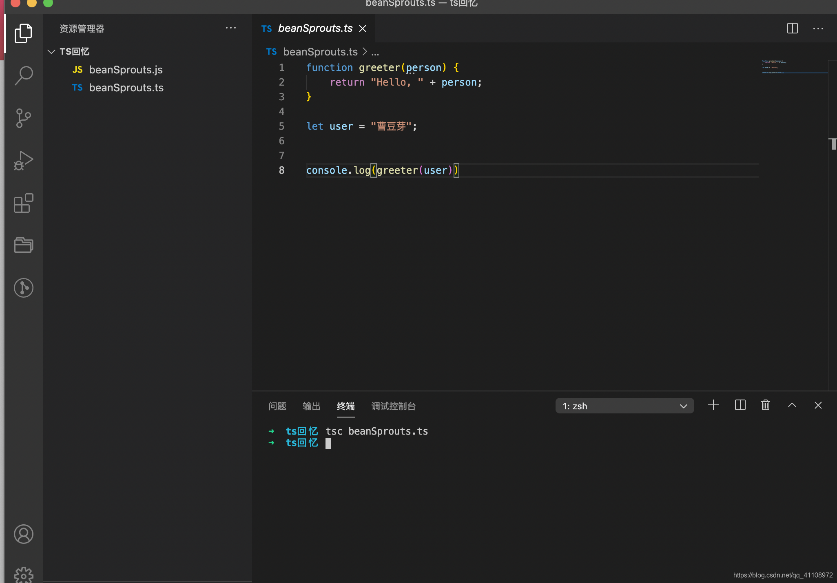Viewport: 837px width, 583px height.
Task: Switch to the 输出 panel tab
Action: point(312,406)
